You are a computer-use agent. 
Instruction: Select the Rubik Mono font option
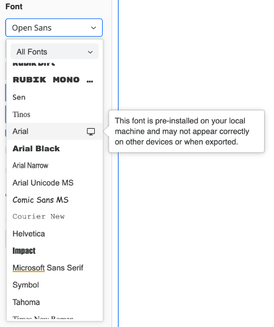point(54,80)
